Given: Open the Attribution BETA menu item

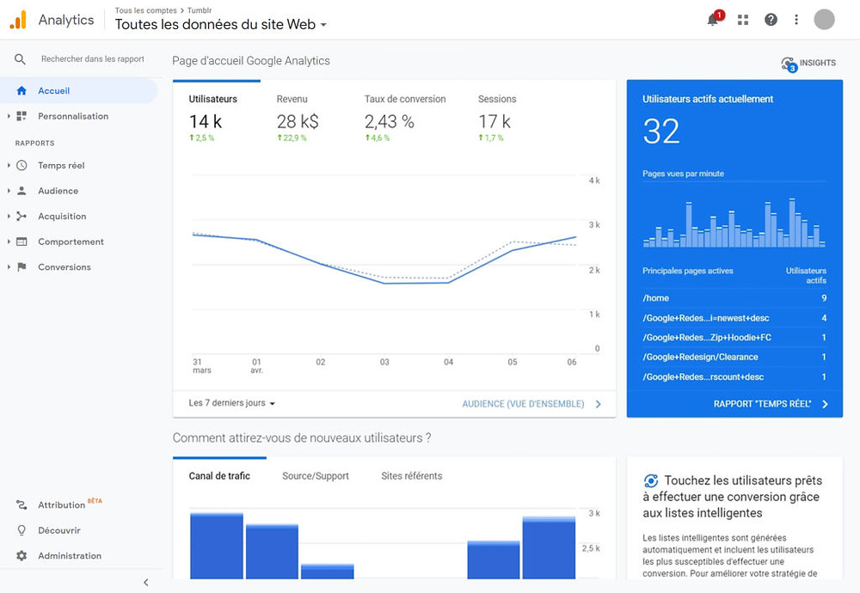Looking at the screenshot, I should pyautogui.click(x=78, y=504).
